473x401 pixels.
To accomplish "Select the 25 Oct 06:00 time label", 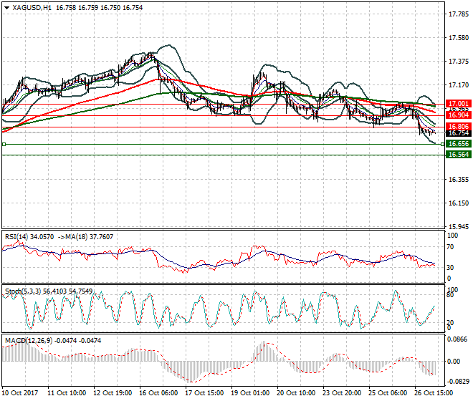I will [x=388, y=393].
